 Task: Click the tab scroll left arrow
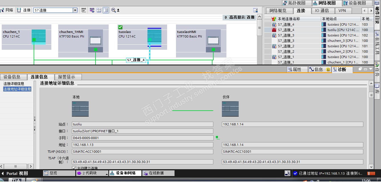pos(364,11)
